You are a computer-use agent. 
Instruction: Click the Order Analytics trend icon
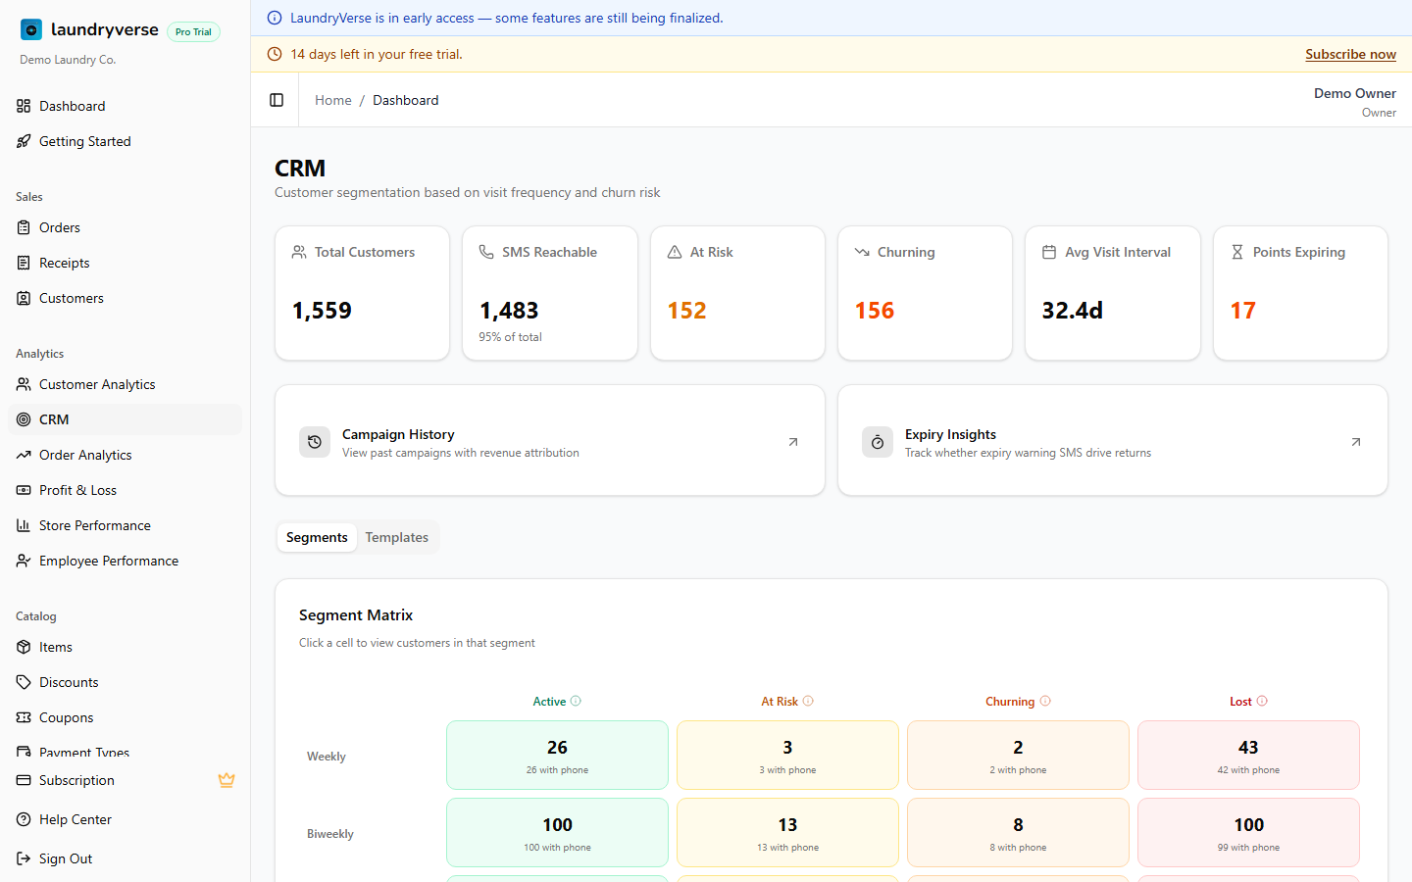[24, 455]
